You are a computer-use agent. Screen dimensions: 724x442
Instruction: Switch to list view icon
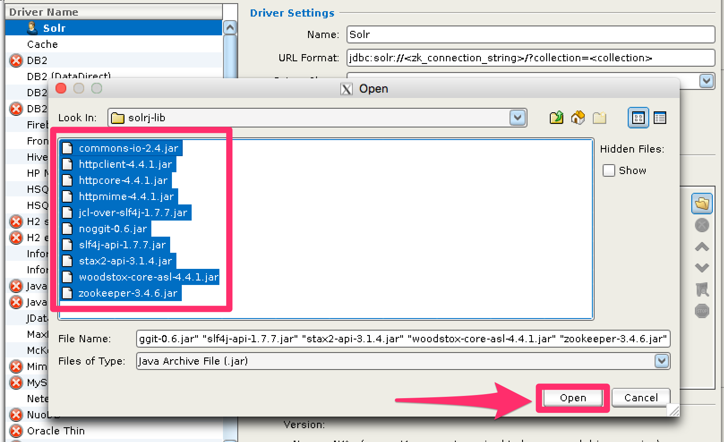coord(638,118)
